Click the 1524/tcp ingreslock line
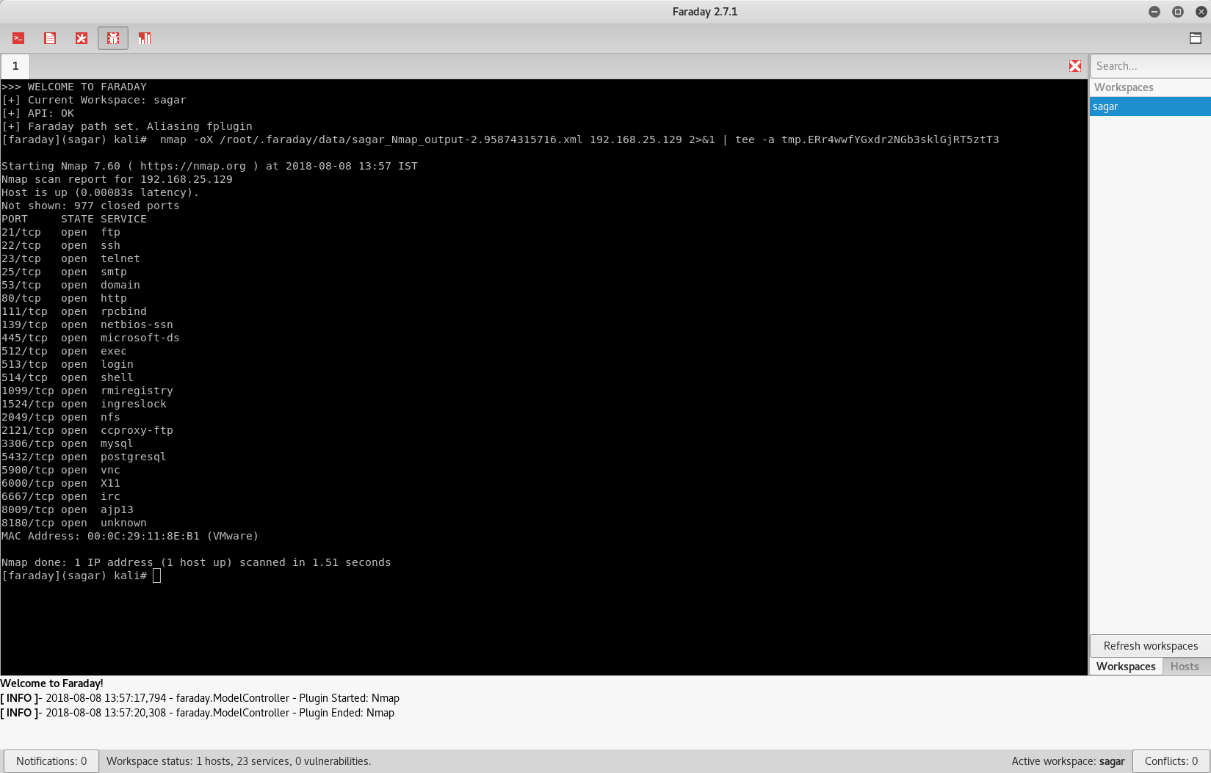1211x773 pixels. point(84,404)
